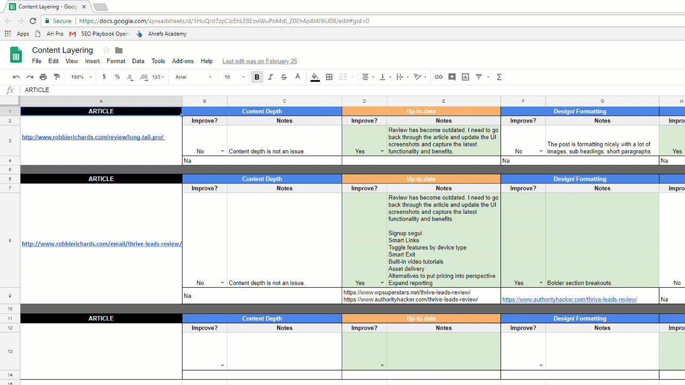Open the No dropdown under Content Depth
The width and height of the screenshot is (685, 385).
pyautogui.click(x=222, y=151)
